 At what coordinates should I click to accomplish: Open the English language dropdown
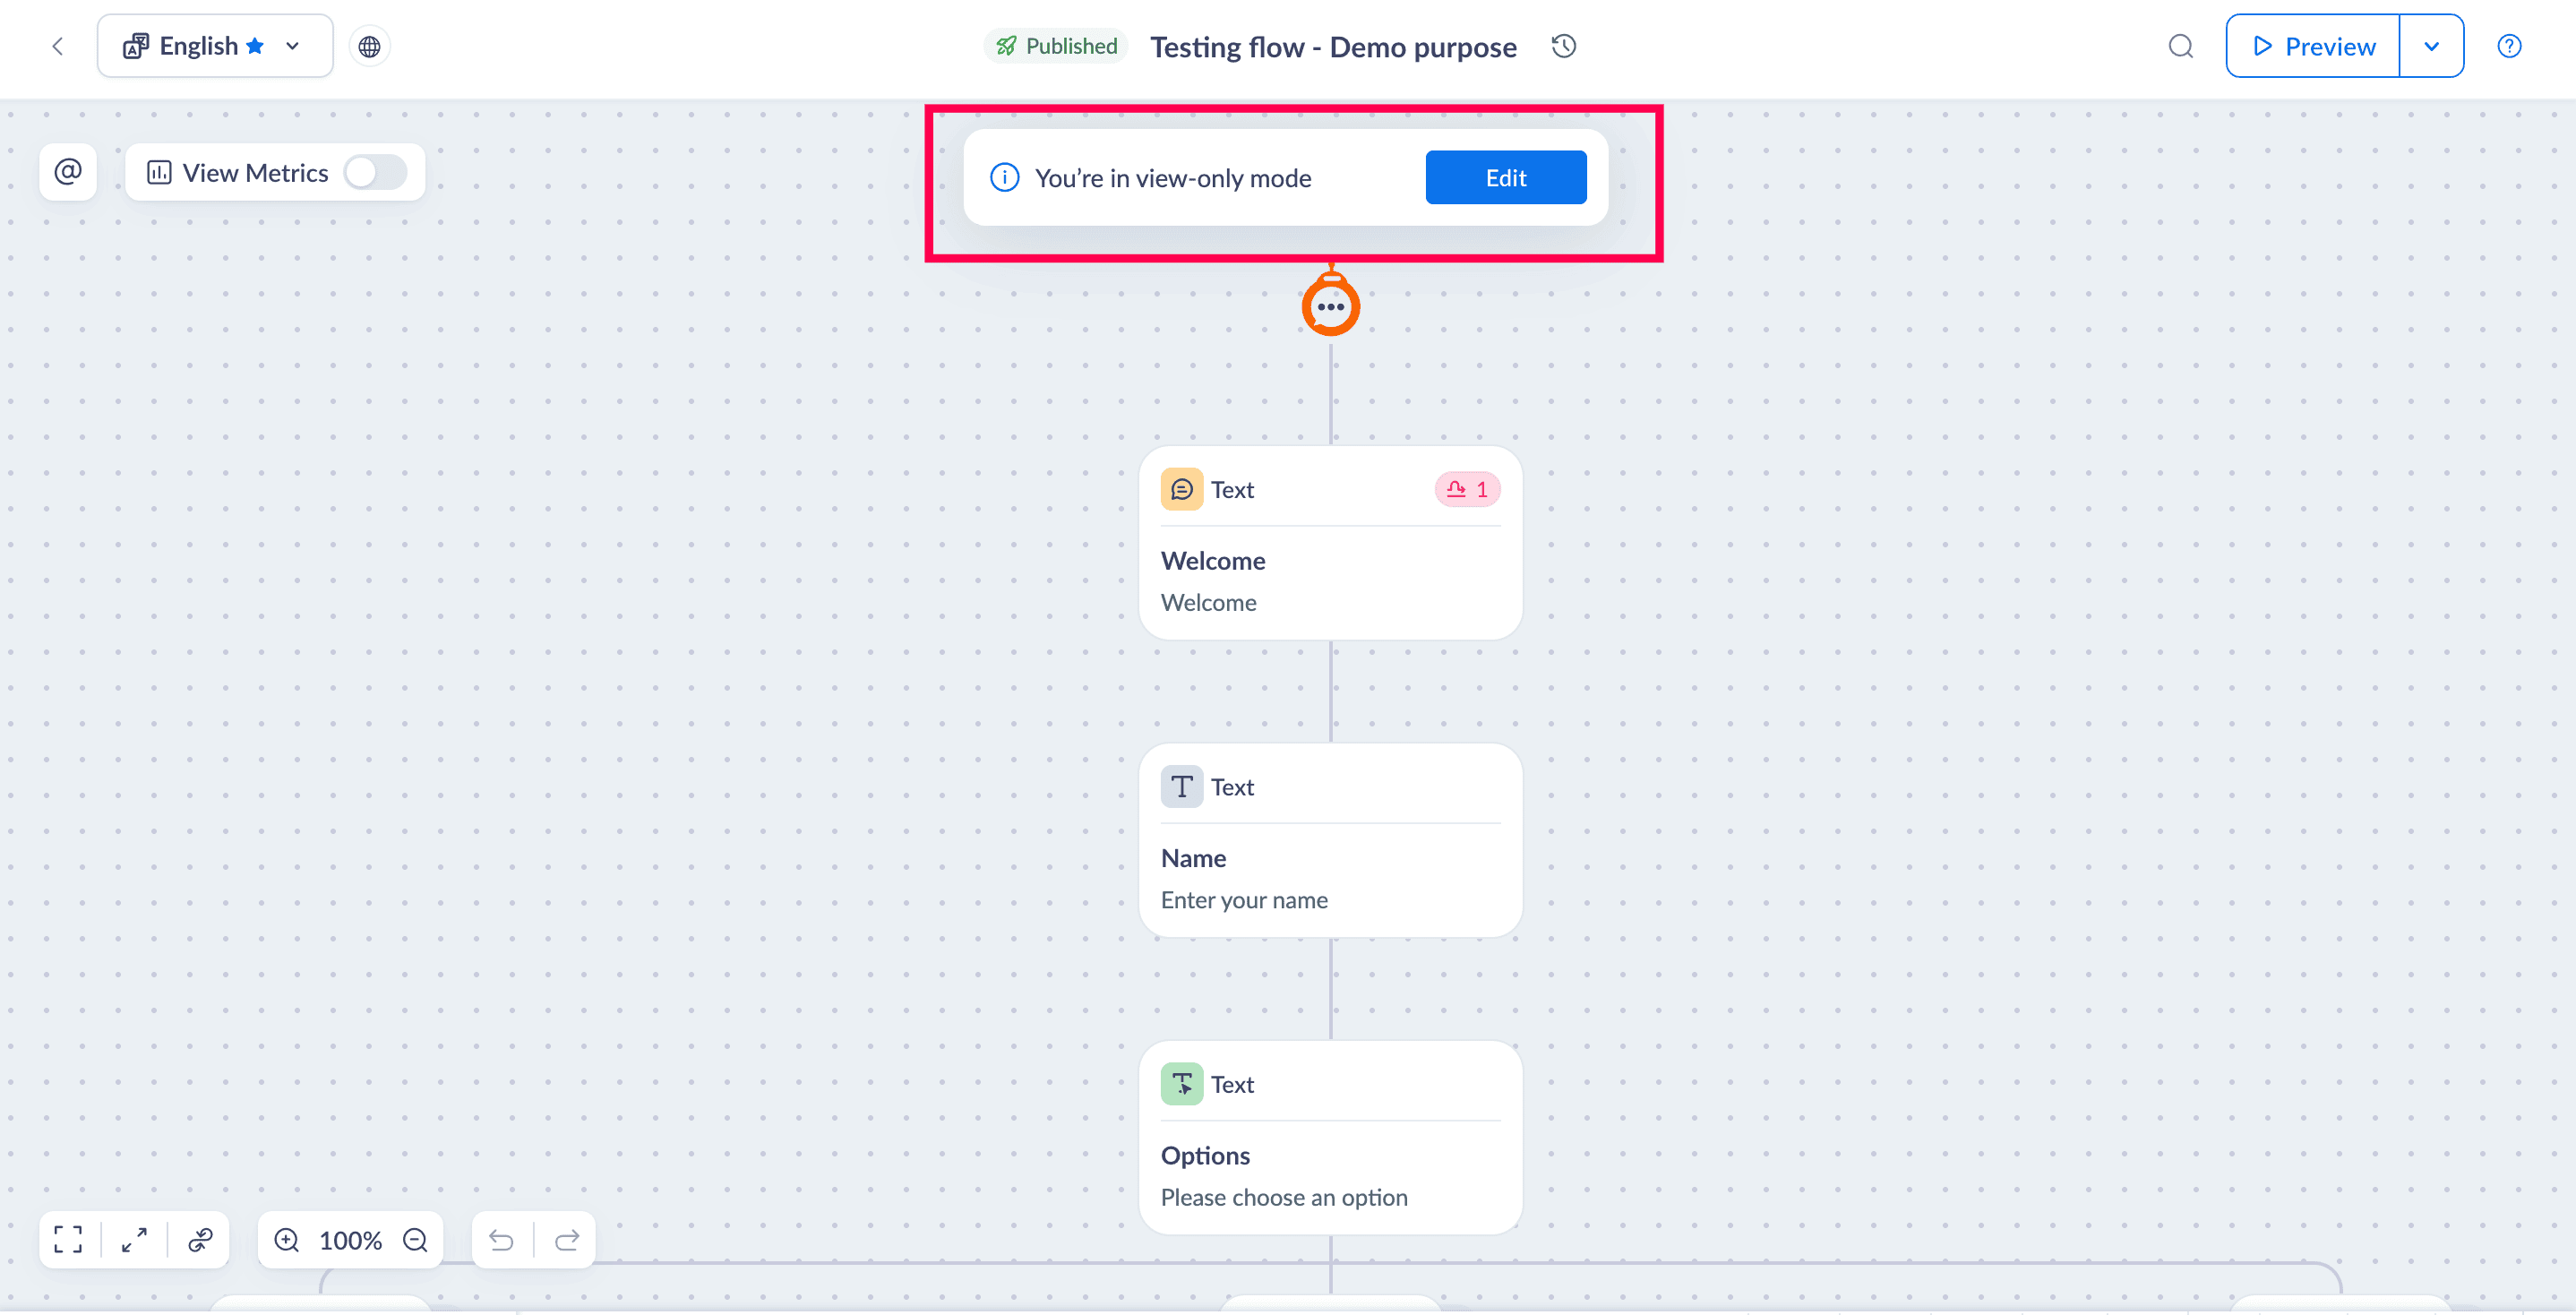(x=214, y=46)
